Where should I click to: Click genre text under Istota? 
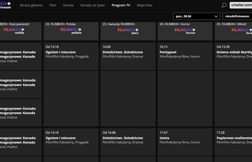(x=180, y=142)
